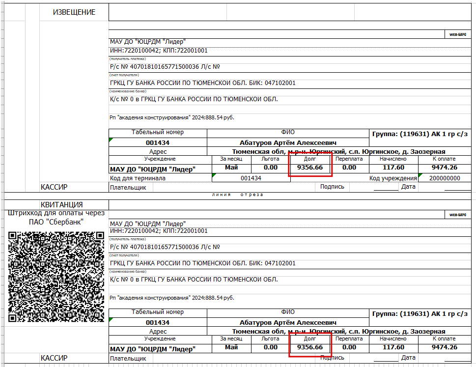Click the 'Учреждение' header in ИЗВЕЩЕНИЕ section
The image size is (476, 367).
(x=160, y=159)
